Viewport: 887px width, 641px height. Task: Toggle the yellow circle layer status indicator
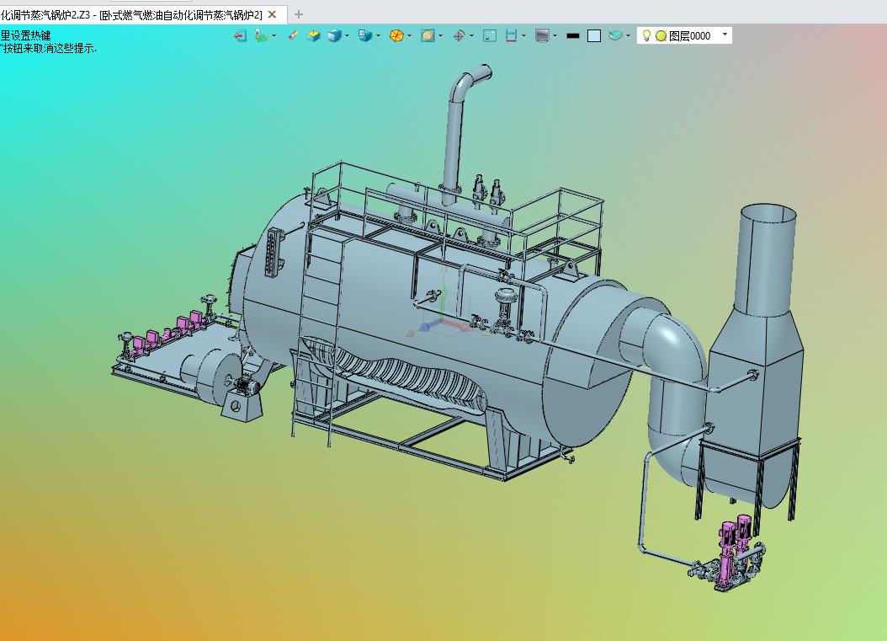click(x=661, y=35)
